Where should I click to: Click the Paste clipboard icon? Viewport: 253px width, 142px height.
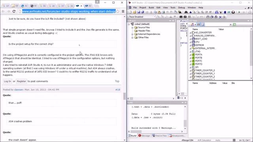point(159,12)
